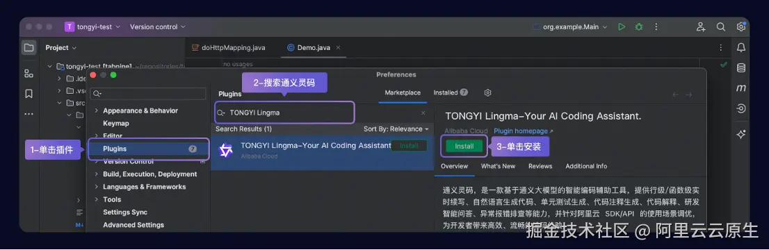The height and width of the screenshot is (250, 769).
Task: Click the plugin search field TONGYI Lingma
Action: pos(284,112)
